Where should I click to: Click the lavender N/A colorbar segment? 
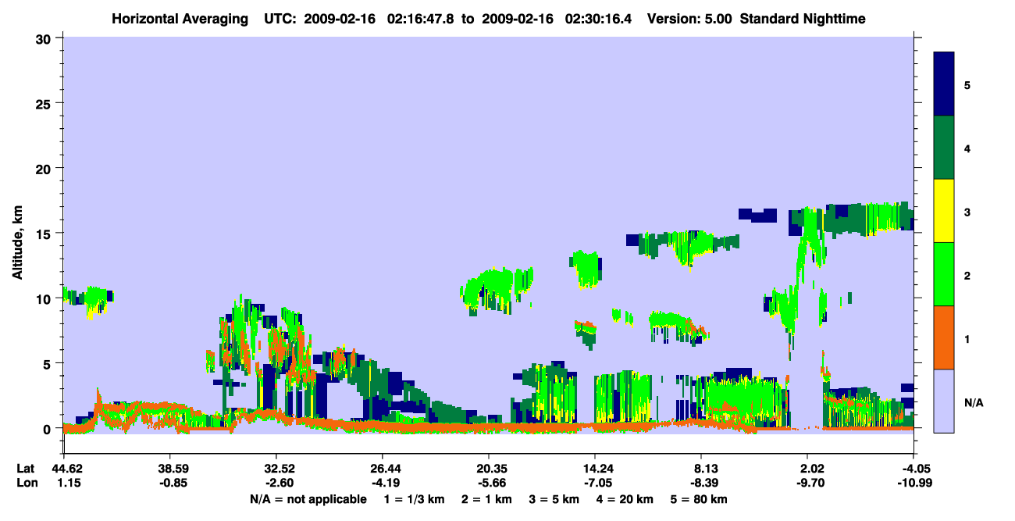tap(944, 401)
